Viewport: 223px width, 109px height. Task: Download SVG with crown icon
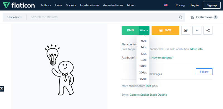click(x=165, y=30)
